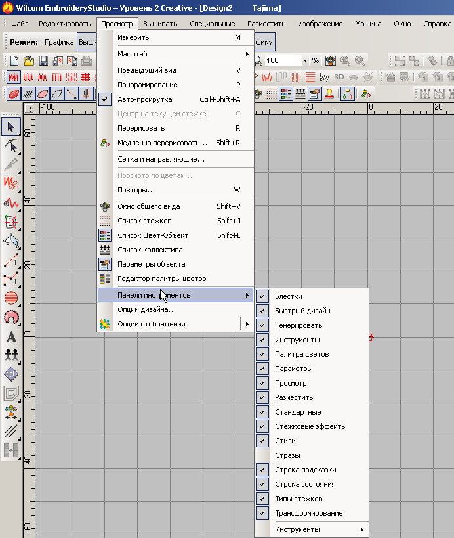The image size is (454, 538).
Task: Enable the Стразы toolbar
Action: coord(287,455)
